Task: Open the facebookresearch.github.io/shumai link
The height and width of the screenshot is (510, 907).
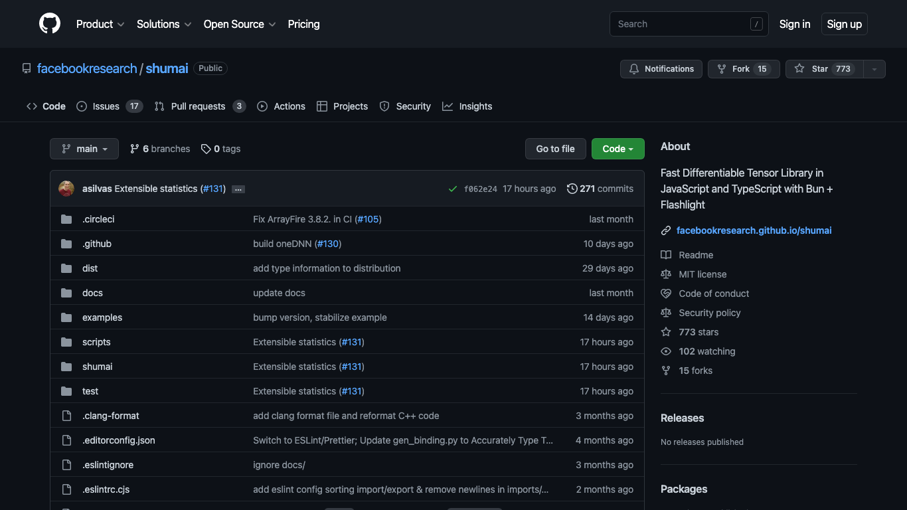Action: coord(754,230)
